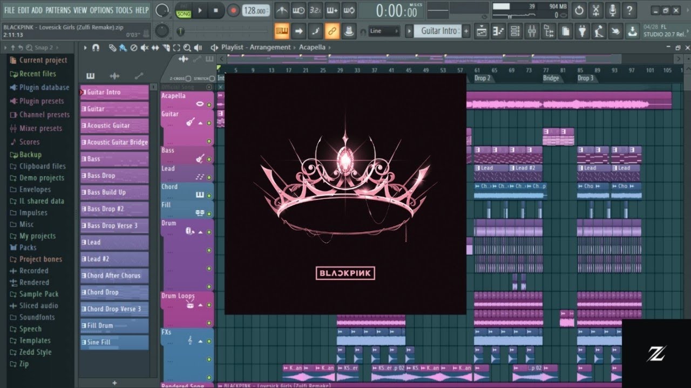Enable the STRETCH checkbox
691x388 pixels.
coord(212,79)
